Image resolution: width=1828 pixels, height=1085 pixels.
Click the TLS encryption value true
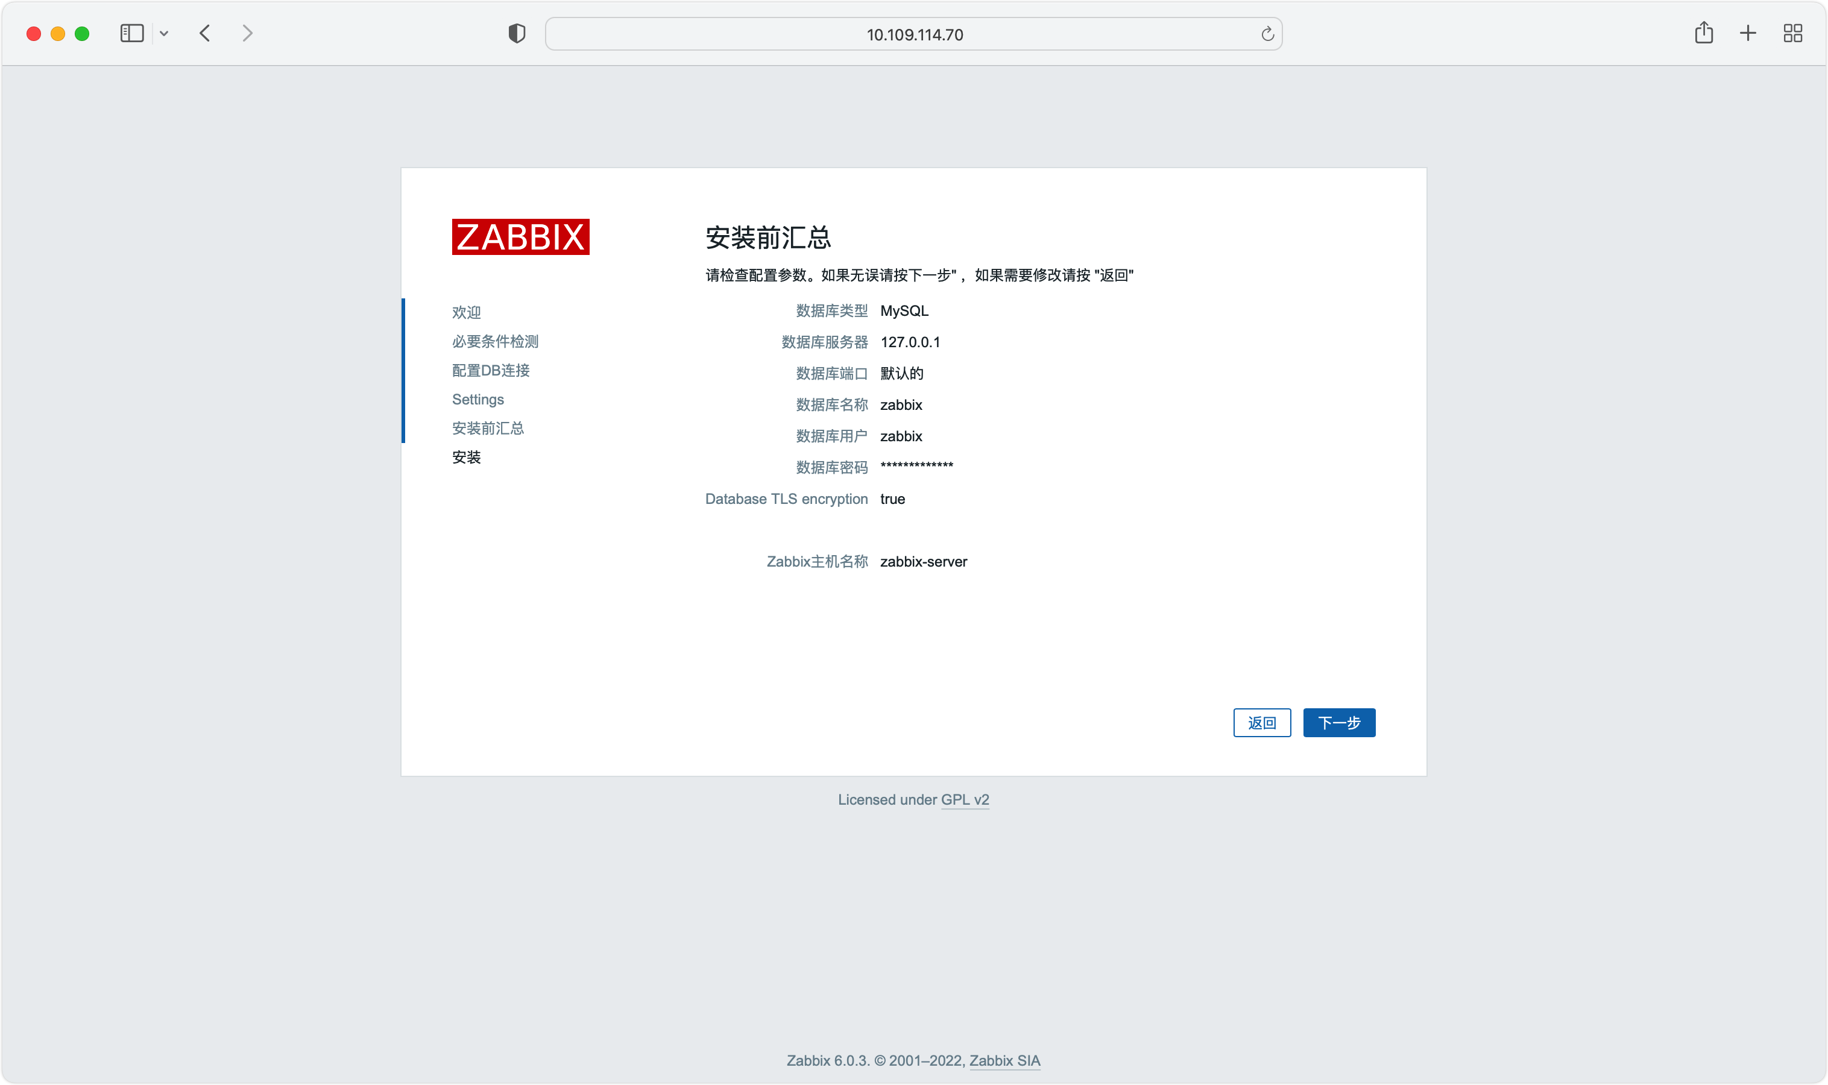(893, 498)
